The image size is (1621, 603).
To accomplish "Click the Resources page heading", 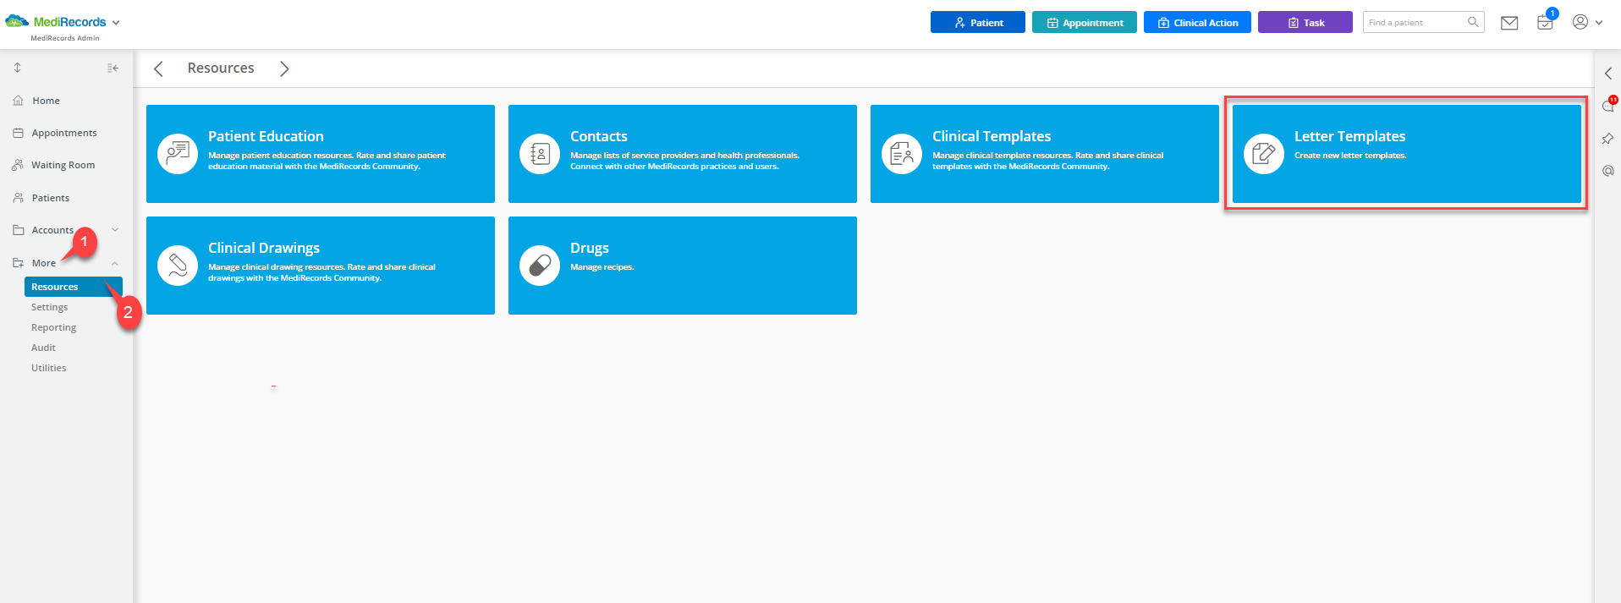I will coord(221,68).
